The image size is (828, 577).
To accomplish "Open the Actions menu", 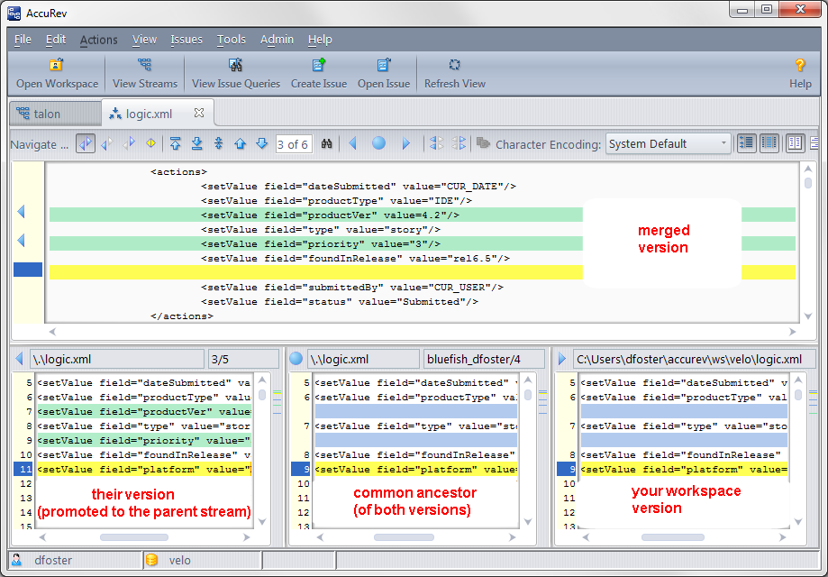I will [x=98, y=40].
